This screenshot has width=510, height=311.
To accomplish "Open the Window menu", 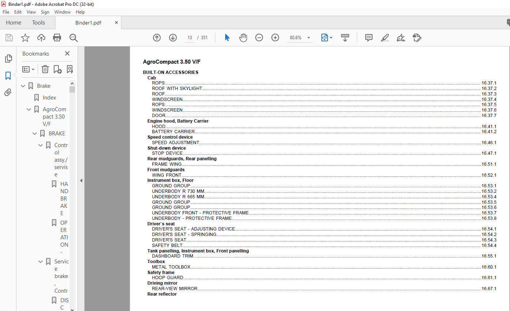I will pos(63,12).
